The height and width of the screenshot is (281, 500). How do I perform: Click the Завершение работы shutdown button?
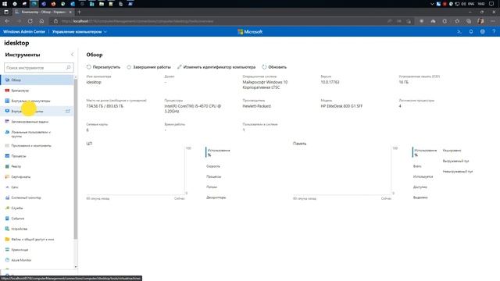(148, 67)
